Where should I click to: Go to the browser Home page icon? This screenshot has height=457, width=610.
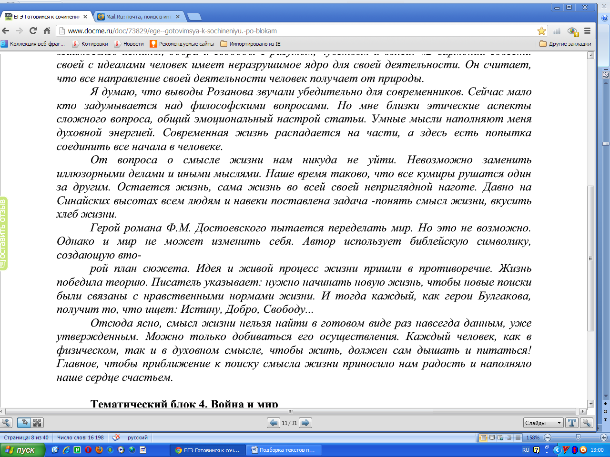tap(47, 30)
